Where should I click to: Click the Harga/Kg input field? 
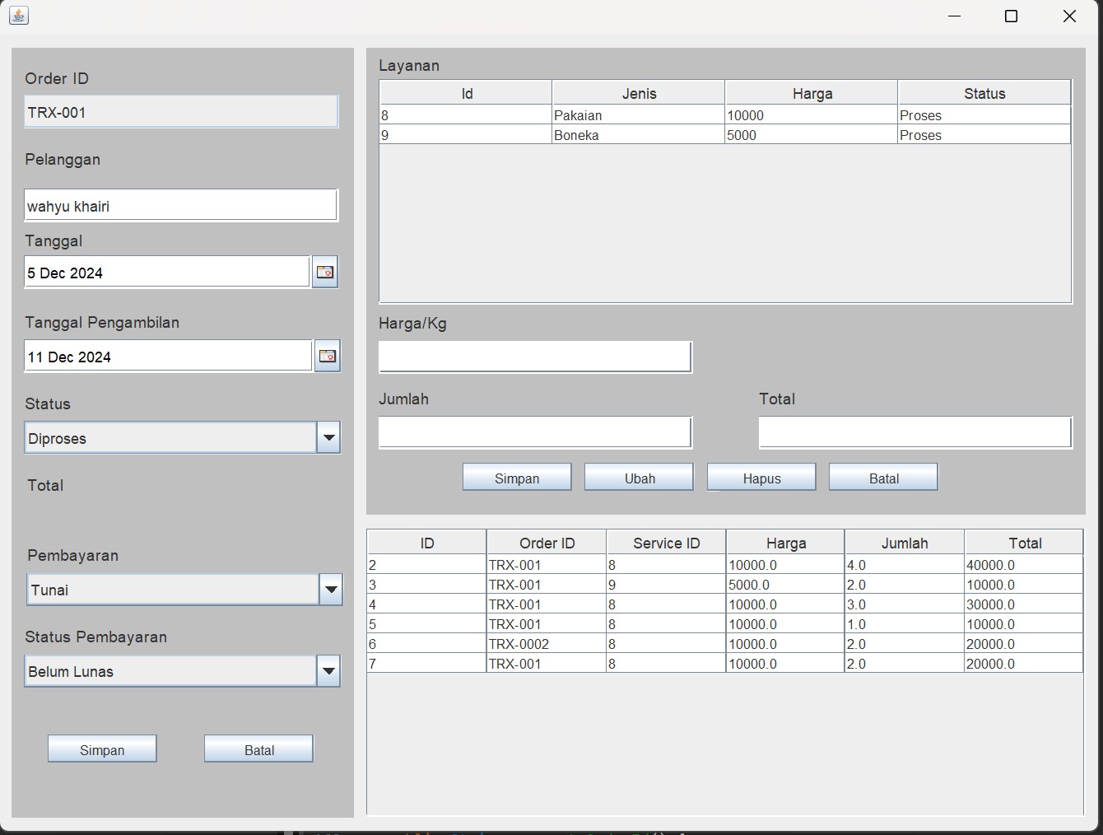[x=535, y=357]
